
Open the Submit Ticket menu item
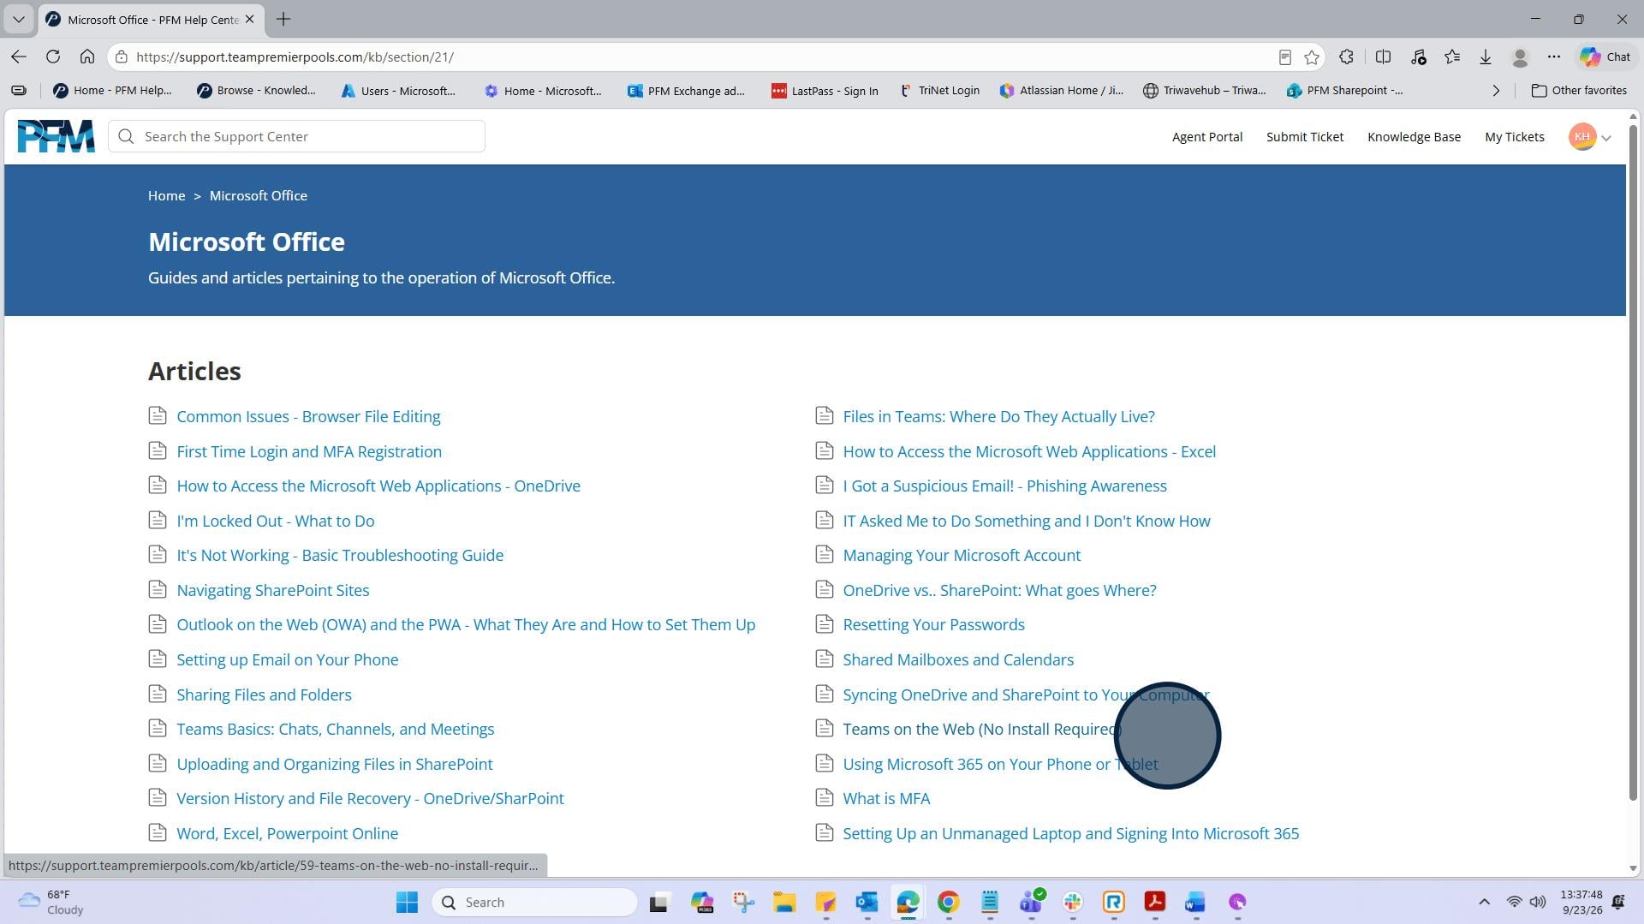[x=1305, y=137]
